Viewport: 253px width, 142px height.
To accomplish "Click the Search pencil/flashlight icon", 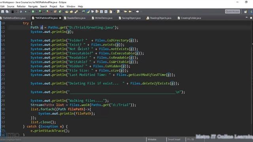I will pyautogui.click(x=76, y=11).
